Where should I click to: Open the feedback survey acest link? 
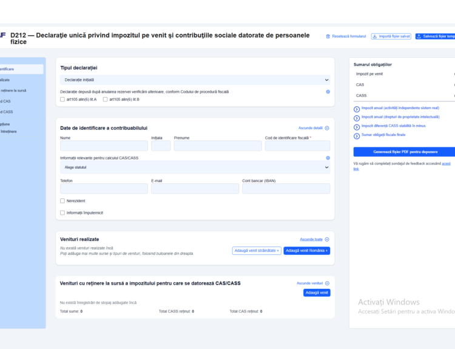(446, 164)
